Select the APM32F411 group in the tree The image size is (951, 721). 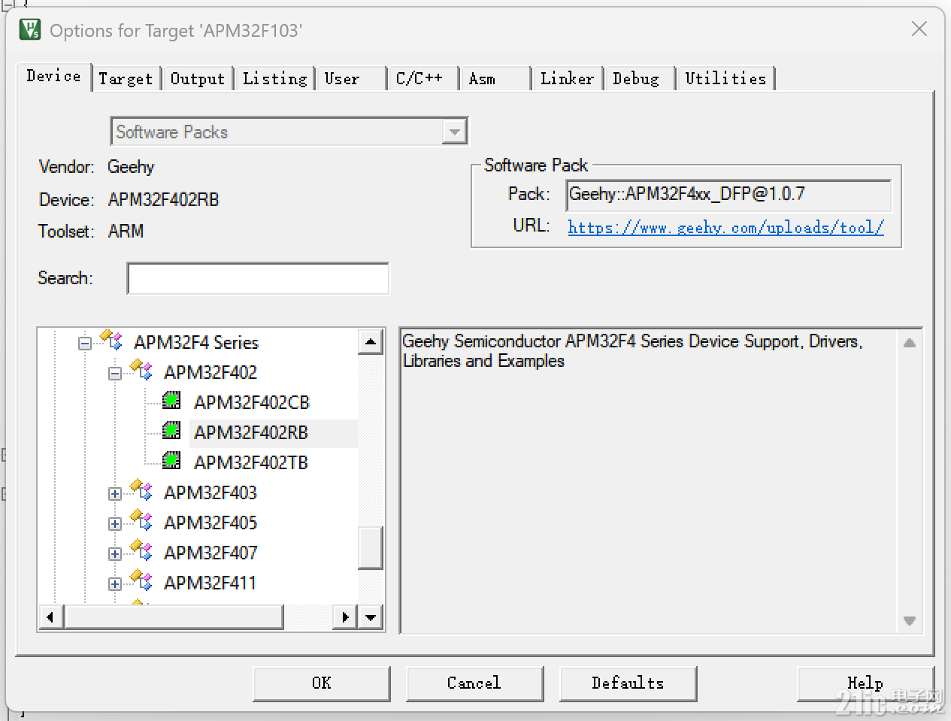tap(210, 583)
